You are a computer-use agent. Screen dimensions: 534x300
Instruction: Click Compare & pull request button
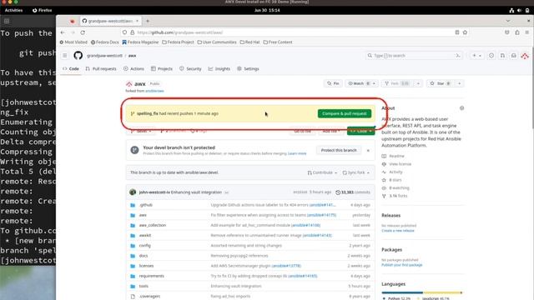pyautogui.click(x=345, y=113)
